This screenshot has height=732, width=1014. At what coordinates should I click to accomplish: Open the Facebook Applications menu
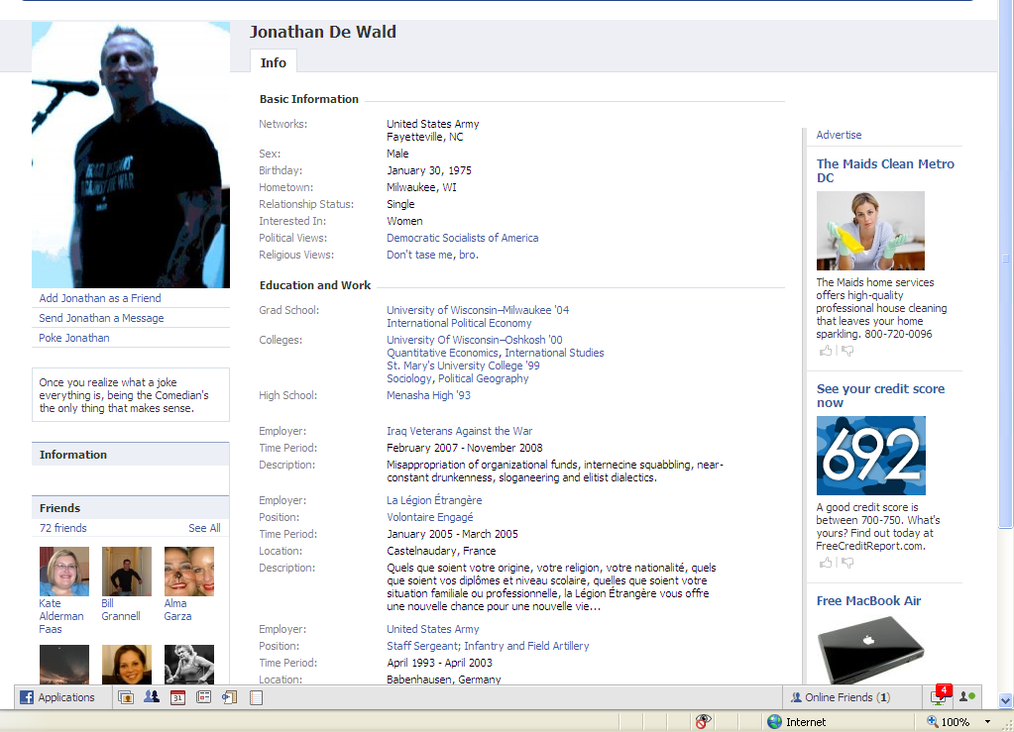57,697
